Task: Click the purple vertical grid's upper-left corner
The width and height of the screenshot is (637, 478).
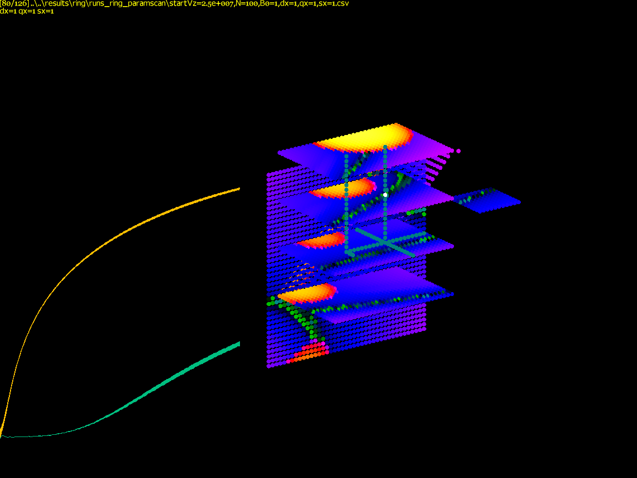Action: point(269,175)
